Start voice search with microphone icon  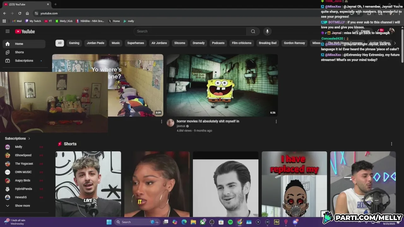[x=267, y=31]
